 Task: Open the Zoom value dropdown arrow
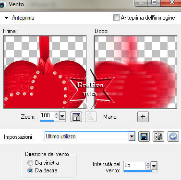click(62, 116)
